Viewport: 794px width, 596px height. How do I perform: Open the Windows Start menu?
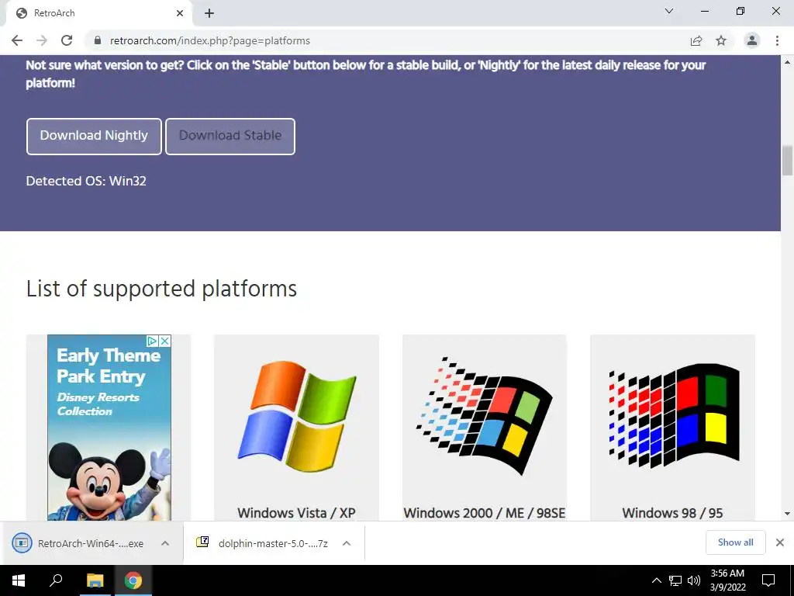coord(19,580)
